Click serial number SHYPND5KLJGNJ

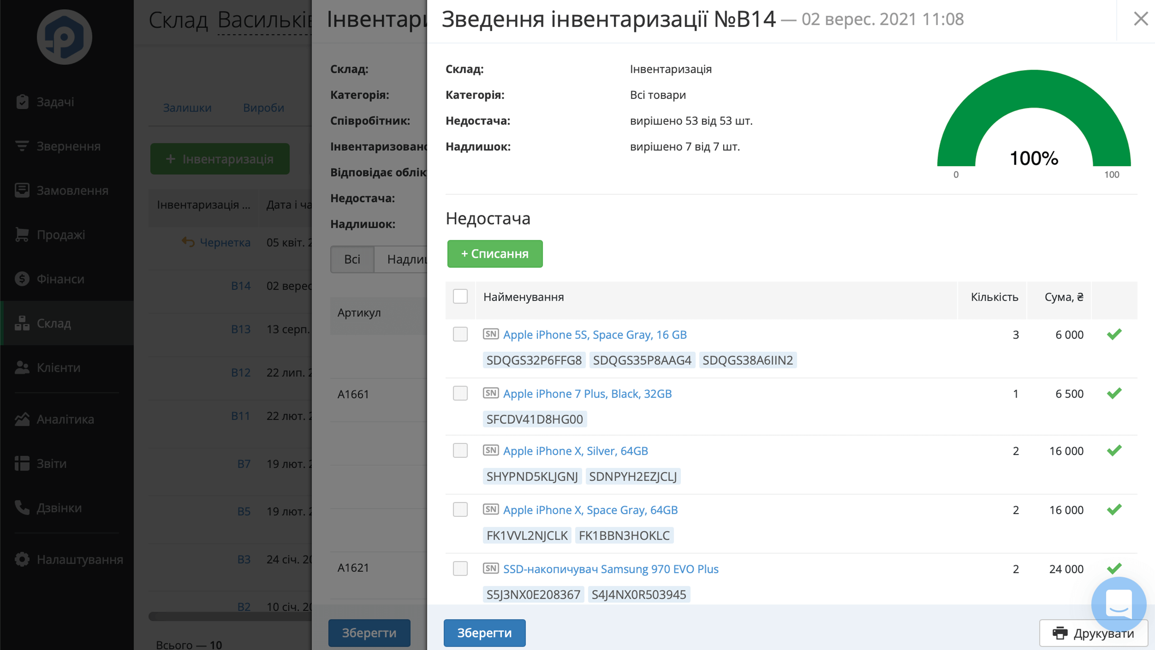click(532, 477)
